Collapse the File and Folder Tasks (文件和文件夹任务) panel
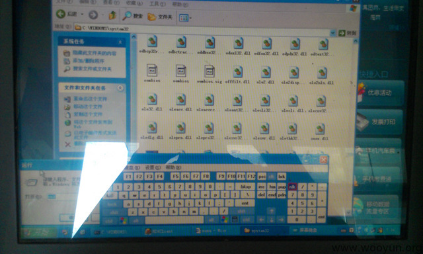This screenshot has width=423, height=254. [x=120, y=88]
